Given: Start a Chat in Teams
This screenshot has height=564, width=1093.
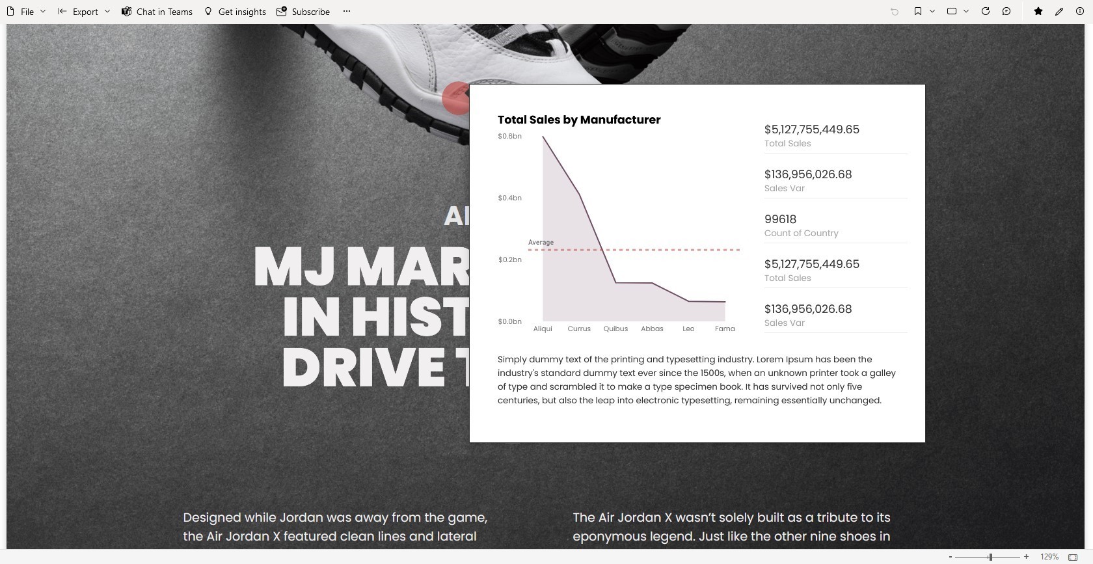Looking at the screenshot, I should (157, 12).
